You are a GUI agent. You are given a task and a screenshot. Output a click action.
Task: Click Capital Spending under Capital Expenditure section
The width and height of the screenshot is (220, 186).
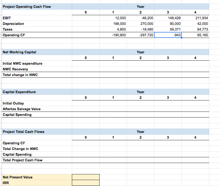17,115
